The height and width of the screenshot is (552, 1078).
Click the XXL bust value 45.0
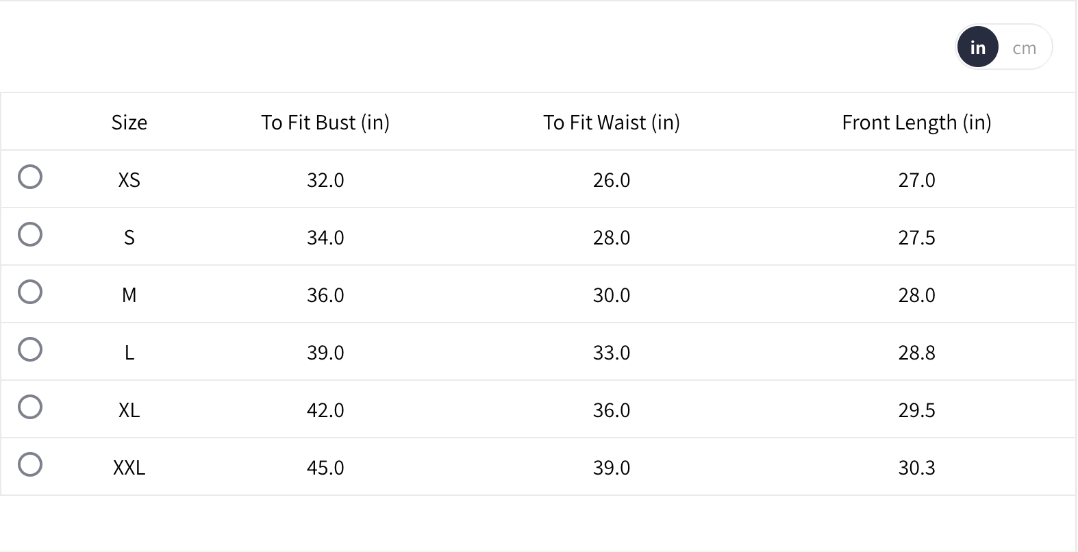pyautogui.click(x=325, y=468)
